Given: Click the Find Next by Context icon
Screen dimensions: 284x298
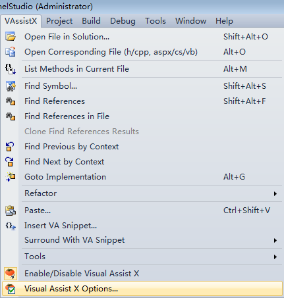Looking at the screenshot, I should click(x=10, y=162).
